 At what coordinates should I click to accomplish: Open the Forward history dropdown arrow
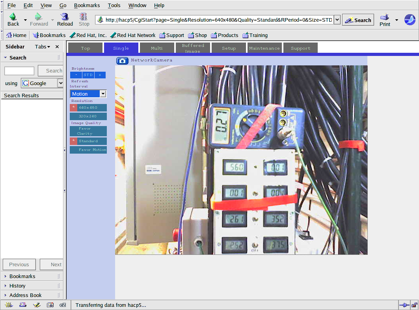52,20
